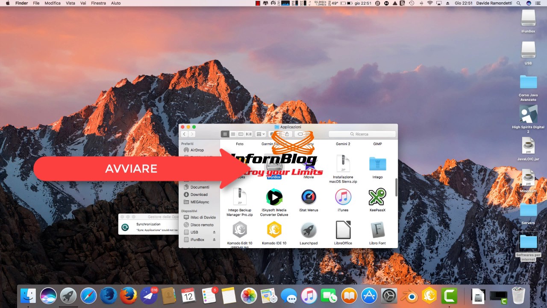
Task: Open Reminders with badge 5 in Dock
Action: (x=209, y=296)
